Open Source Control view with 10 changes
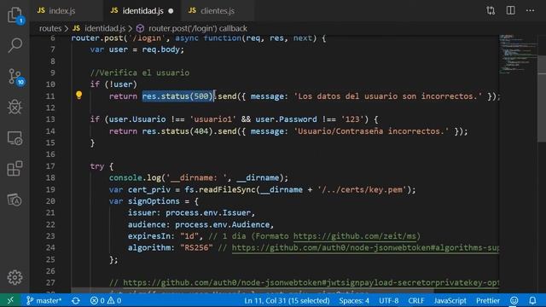Image resolution: width=546 pixels, height=307 pixels. click(15, 77)
